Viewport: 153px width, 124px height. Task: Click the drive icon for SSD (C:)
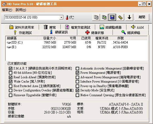click(9, 42)
